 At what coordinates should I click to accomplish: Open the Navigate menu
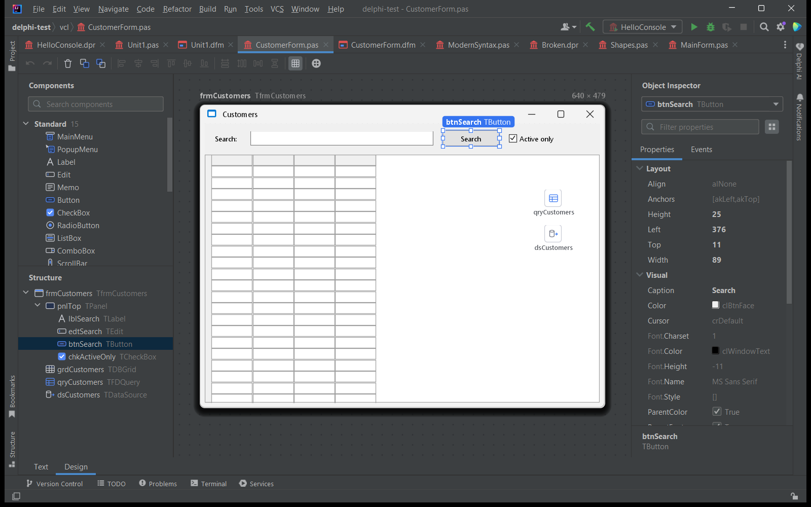[x=114, y=9]
